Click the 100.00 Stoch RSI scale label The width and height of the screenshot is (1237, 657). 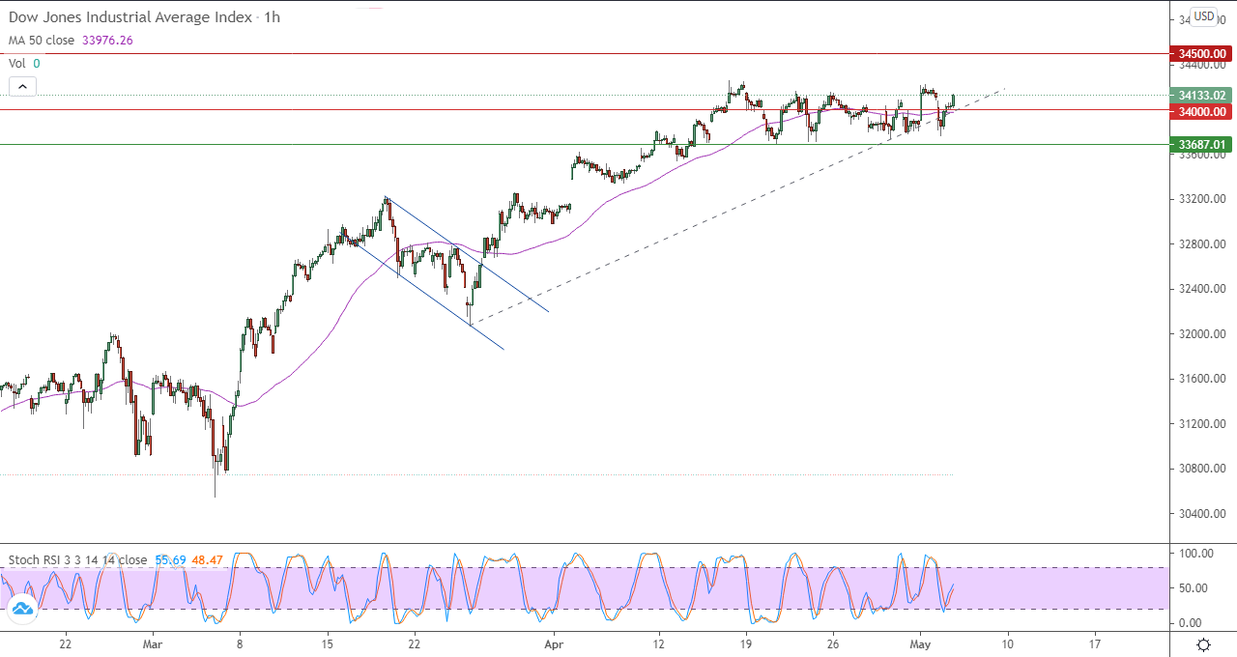click(x=1198, y=554)
